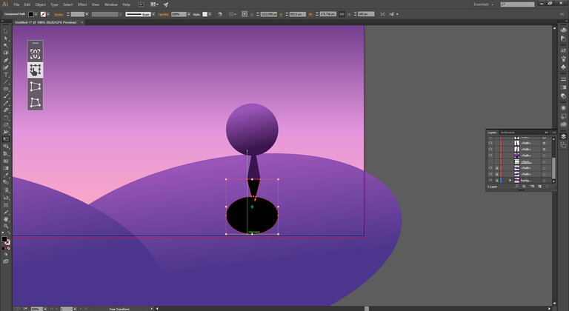Open the Essentials workspace switcher
The height and width of the screenshot is (311, 569).
tap(483, 4)
